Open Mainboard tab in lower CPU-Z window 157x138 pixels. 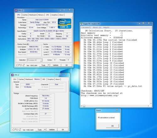click(29, 79)
